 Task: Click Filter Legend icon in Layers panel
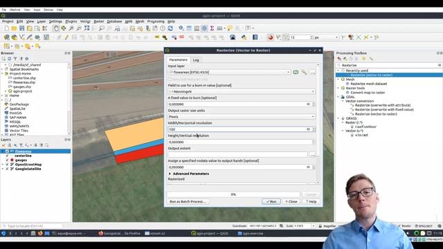tap(21, 145)
